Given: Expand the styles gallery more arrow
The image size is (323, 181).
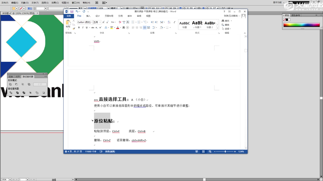Looking at the screenshot, I should coord(218,27).
